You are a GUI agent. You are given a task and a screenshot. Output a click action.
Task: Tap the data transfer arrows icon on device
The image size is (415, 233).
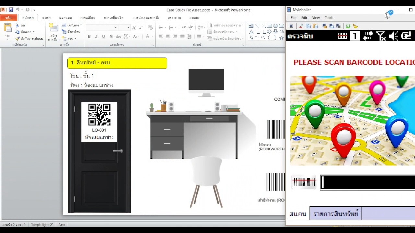(x=368, y=36)
